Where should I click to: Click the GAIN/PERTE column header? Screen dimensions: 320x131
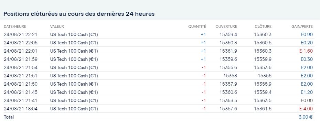302,26
